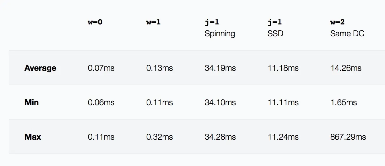The width and height of the screenshot is (385, 166).
Task: Select the Min row label
Action: 31,102
